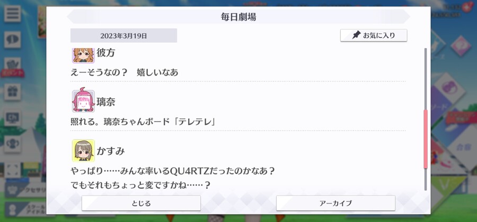Open the trophy icon in the sidebar
Viewport: 477px width, 222px height.
tap(13, 144)
